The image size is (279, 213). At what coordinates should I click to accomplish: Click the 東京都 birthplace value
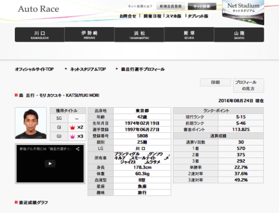142,111
